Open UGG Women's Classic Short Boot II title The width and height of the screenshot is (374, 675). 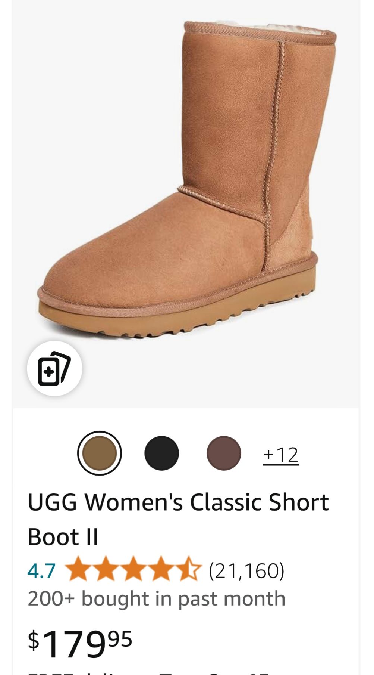(178, 519)
